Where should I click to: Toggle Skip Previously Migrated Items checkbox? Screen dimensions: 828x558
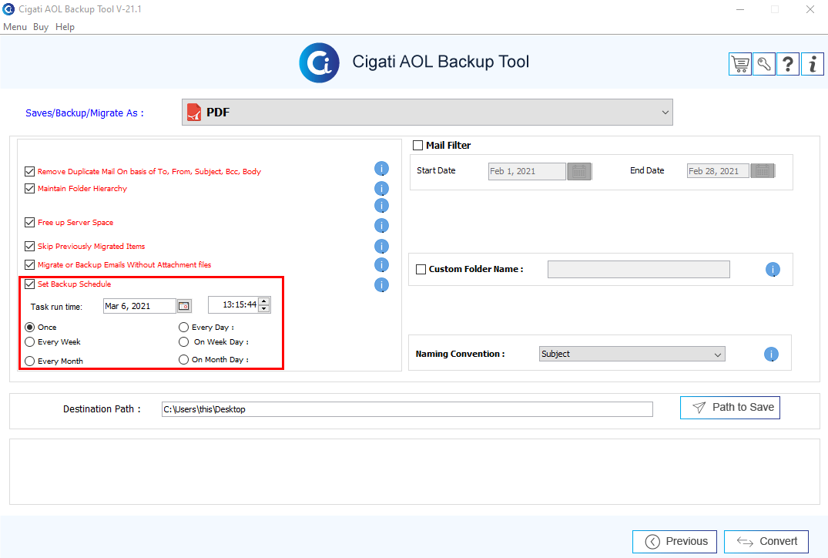pyautogui.click(x=29, y=246)
